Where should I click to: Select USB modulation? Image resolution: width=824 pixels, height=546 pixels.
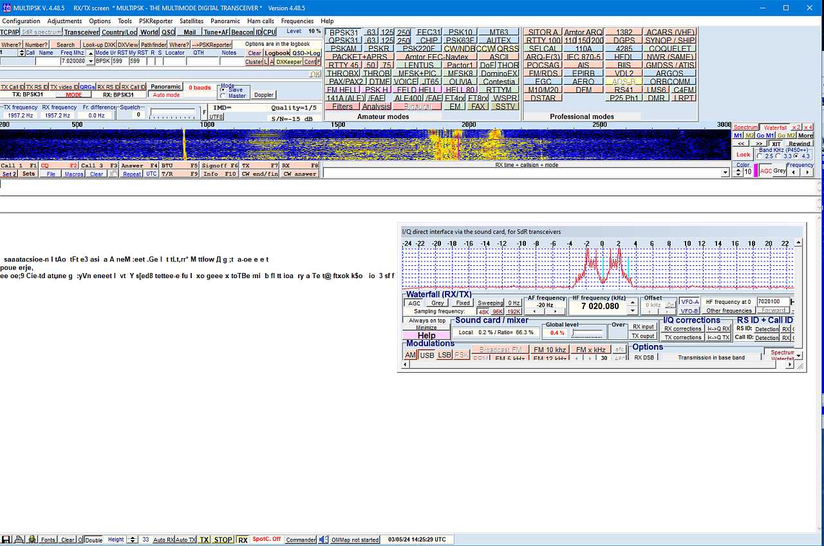[427, 355]
